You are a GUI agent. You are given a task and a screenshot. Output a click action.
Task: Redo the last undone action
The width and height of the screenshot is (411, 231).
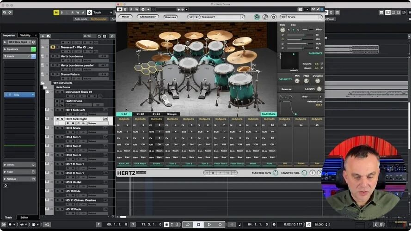pos(10,12)
